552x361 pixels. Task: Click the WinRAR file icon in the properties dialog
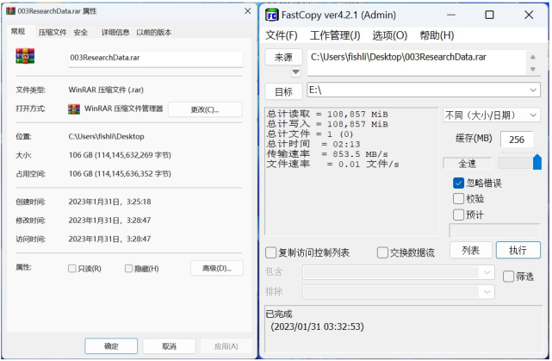(x=25, y=56)
